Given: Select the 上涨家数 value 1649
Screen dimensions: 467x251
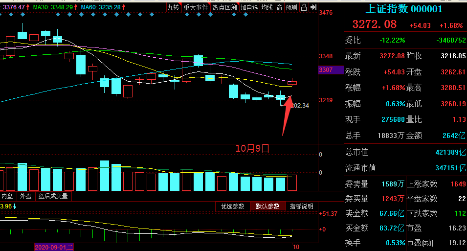Looking at the screenshot, I should [x=458, y=184].
